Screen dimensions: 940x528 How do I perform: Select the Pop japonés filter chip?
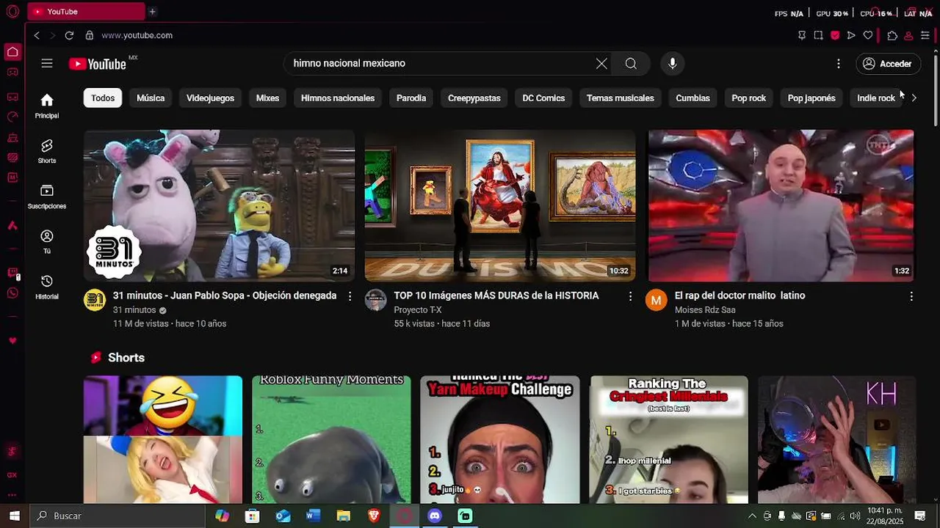pos(811,98)
